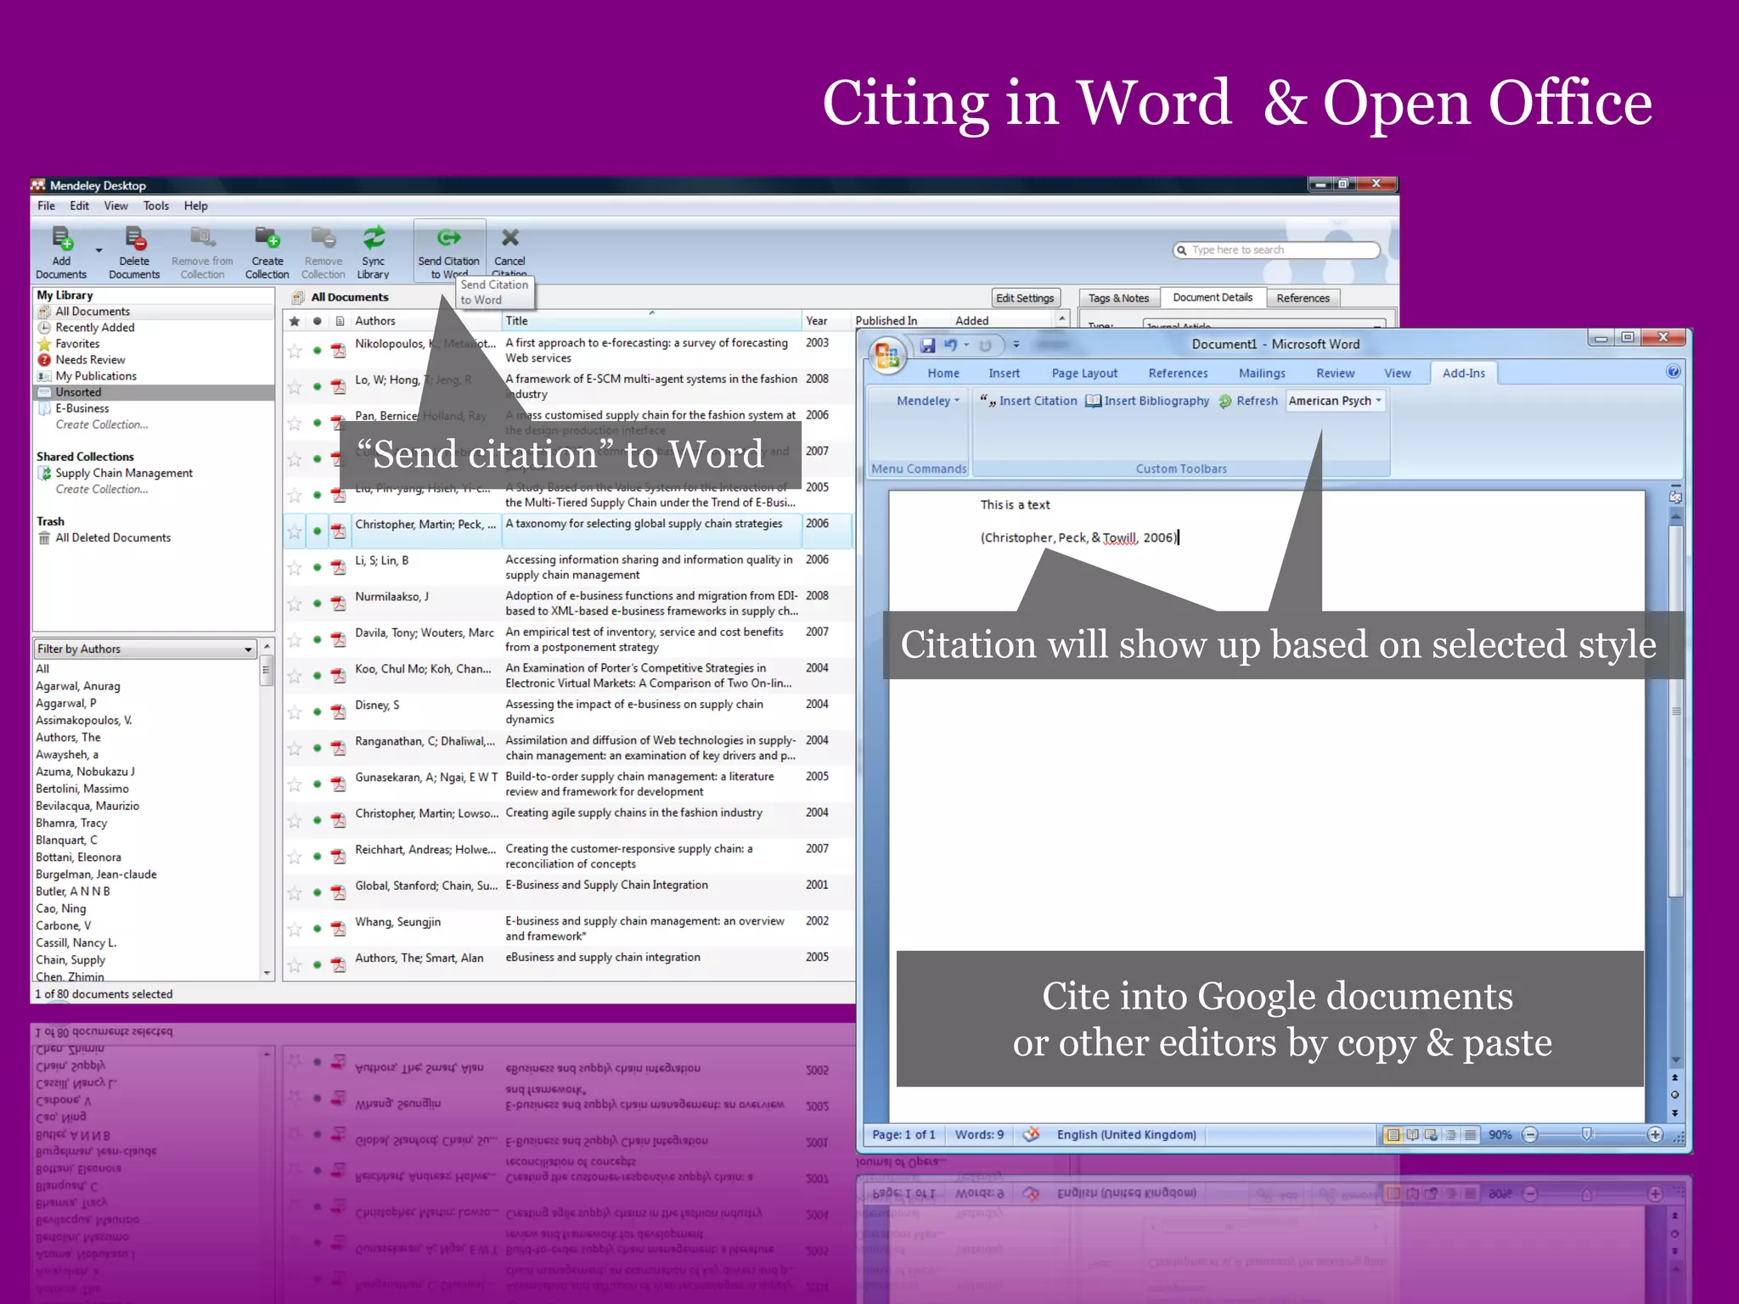Screen dimensions: 1739x1304
Task: Toggle favorite star for Nurmilaakso, J row
Action: (x=295, y=604)
